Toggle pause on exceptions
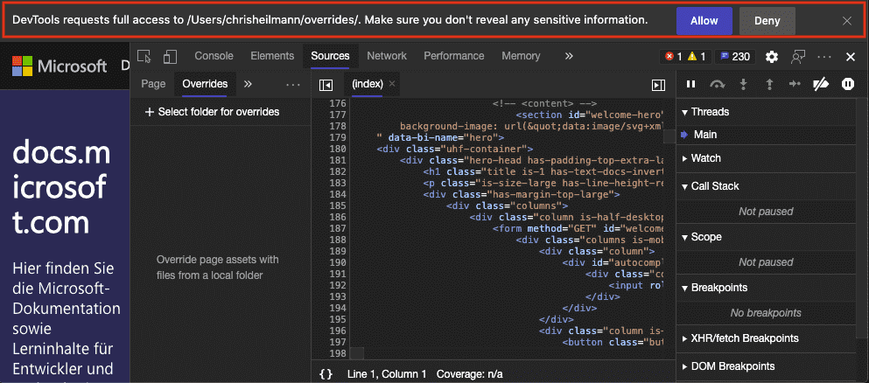 coord(847,85)
